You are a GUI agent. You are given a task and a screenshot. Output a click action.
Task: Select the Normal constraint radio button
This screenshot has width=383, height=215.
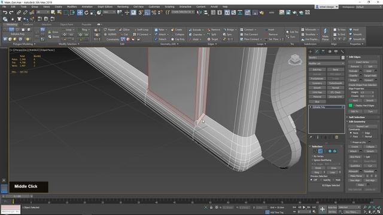363,137
